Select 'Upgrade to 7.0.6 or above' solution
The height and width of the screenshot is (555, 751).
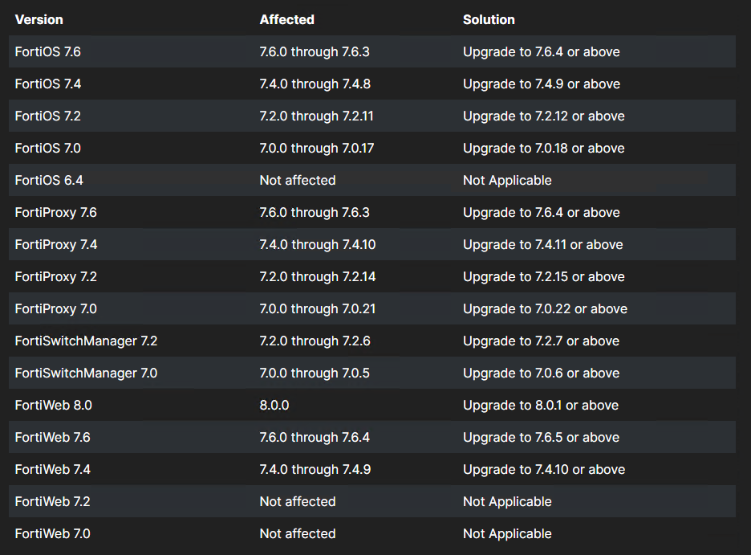(541, 373)
